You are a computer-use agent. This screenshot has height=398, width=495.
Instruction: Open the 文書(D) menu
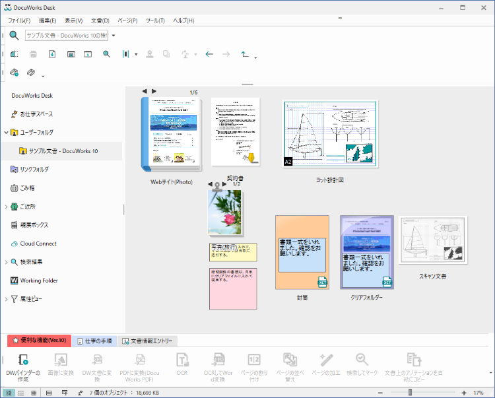pos(100,20)
